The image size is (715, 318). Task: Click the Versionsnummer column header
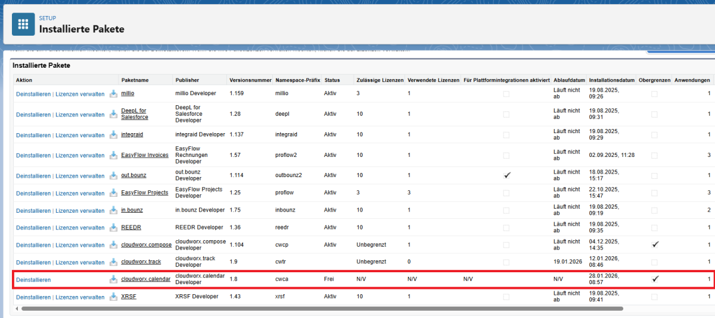(249, 80)
